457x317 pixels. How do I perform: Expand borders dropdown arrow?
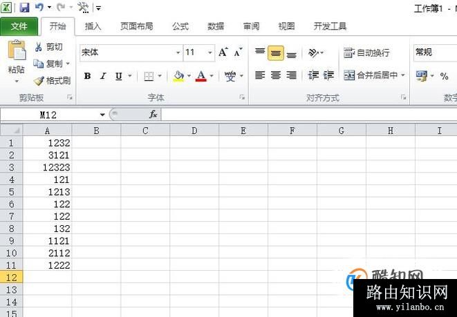point(160,76)
